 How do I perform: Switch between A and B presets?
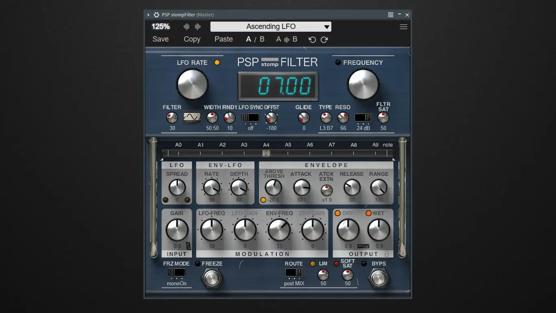[255, 39]
